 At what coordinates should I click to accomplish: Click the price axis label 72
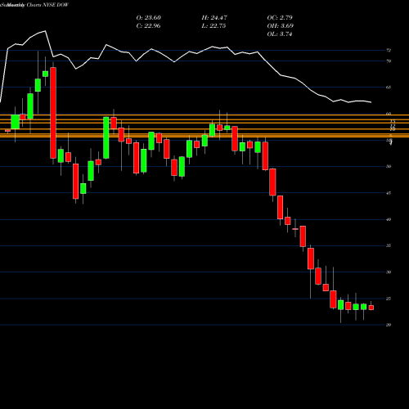(389, 50)
